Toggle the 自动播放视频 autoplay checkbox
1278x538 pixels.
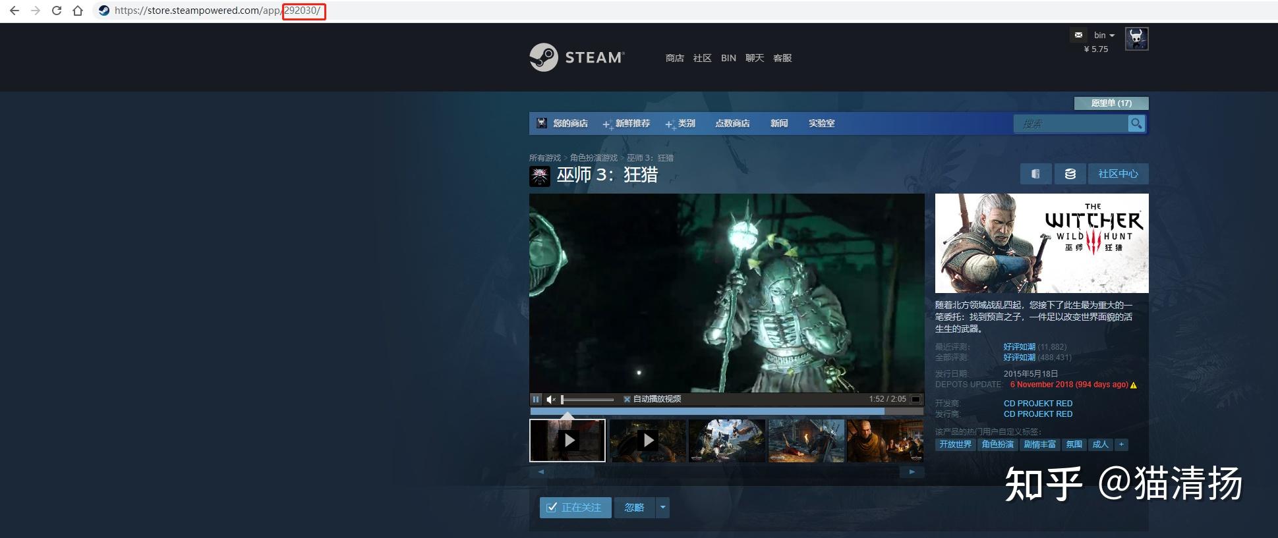pyautogui.click(x=627, y=399)
